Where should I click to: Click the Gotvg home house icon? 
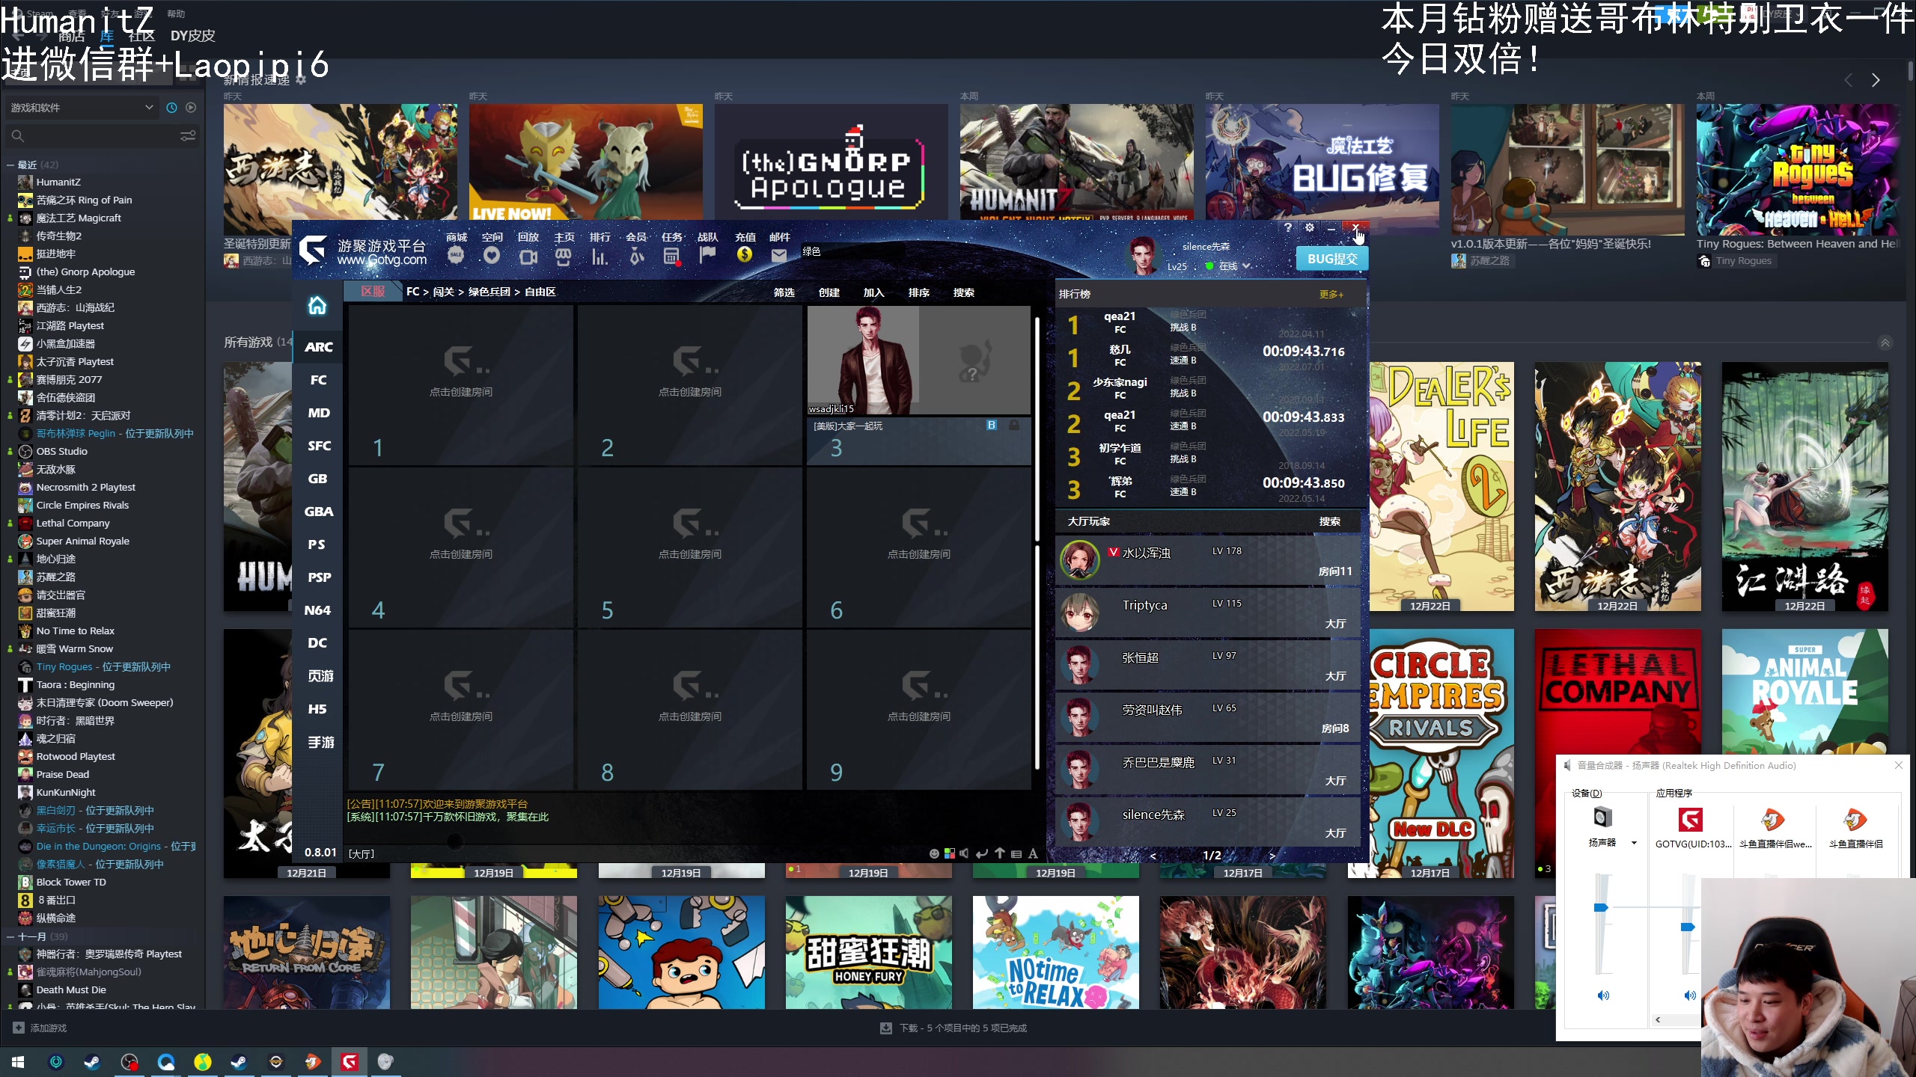[x=317, y=305]
